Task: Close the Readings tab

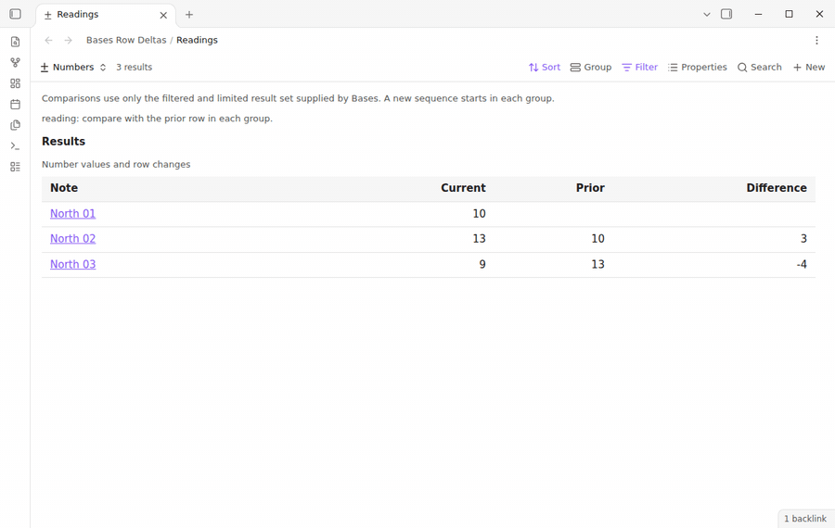Action: [x=163, y=15]
